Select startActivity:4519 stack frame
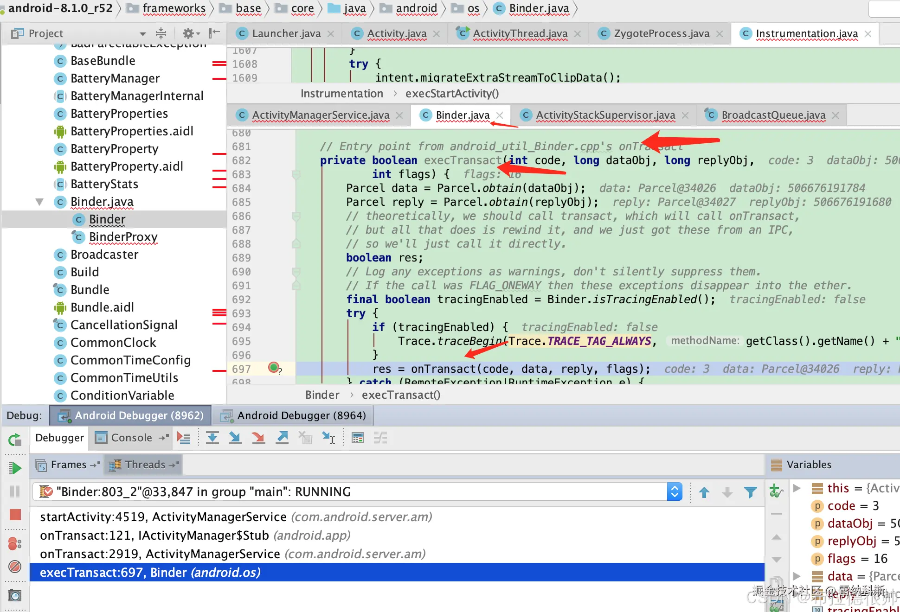900x612 pixels. (x=163, y=517)
